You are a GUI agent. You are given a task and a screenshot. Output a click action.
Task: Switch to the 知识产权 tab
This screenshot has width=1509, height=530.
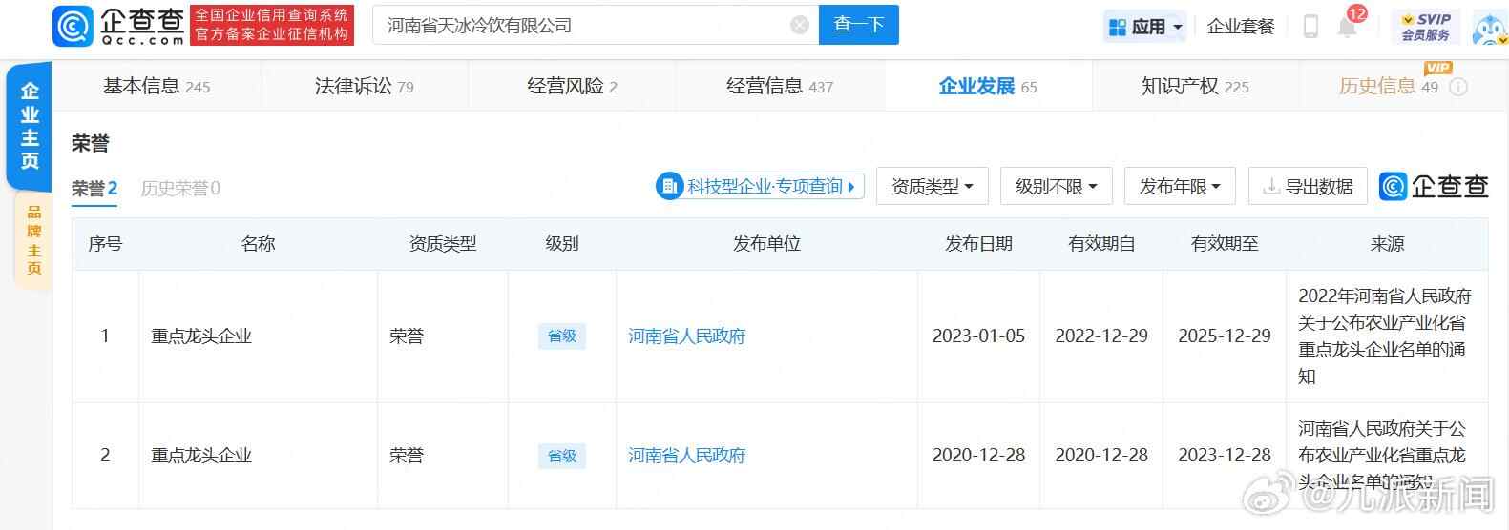coord(1194,87)
